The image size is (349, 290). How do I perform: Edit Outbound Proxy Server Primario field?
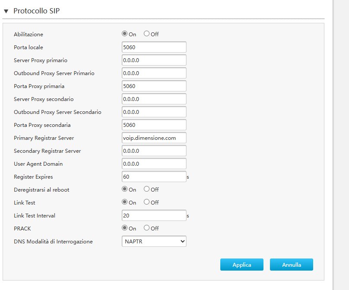[x=154, y=73]
